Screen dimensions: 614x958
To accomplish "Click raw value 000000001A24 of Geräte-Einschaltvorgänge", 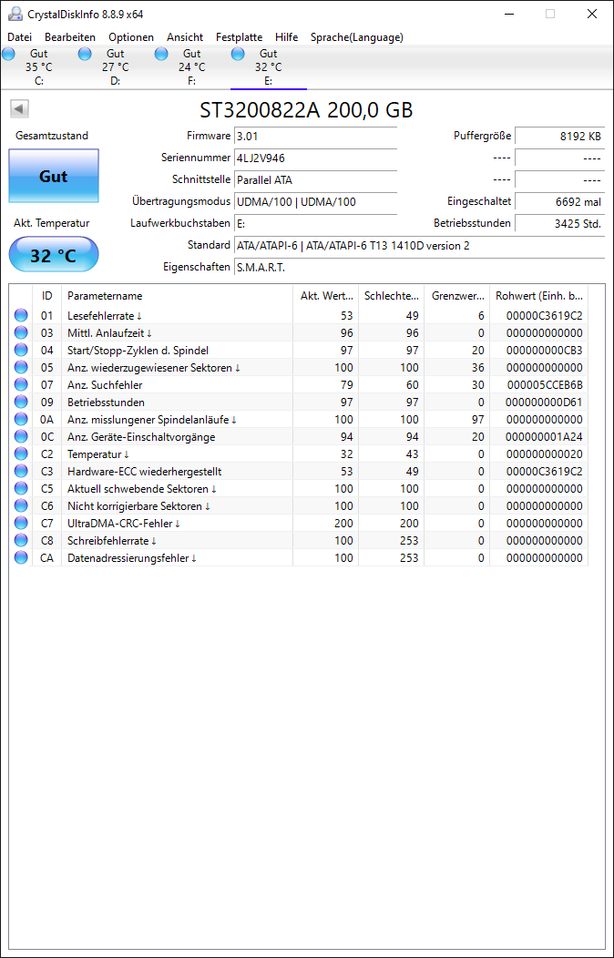I will click(x=545, y=437).
